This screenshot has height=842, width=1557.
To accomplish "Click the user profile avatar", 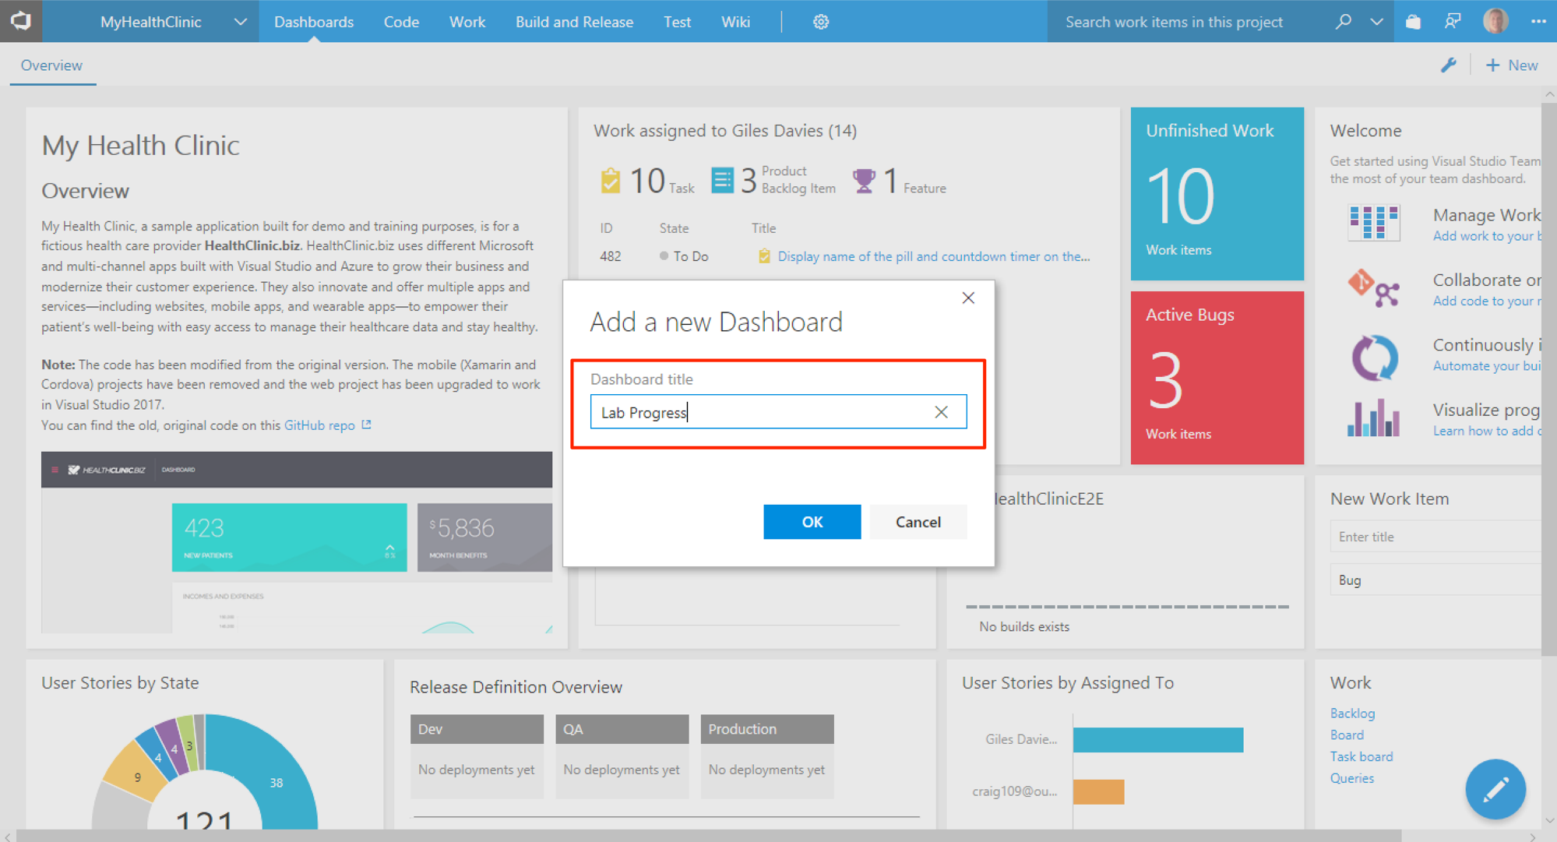I will click(1495, 21).
